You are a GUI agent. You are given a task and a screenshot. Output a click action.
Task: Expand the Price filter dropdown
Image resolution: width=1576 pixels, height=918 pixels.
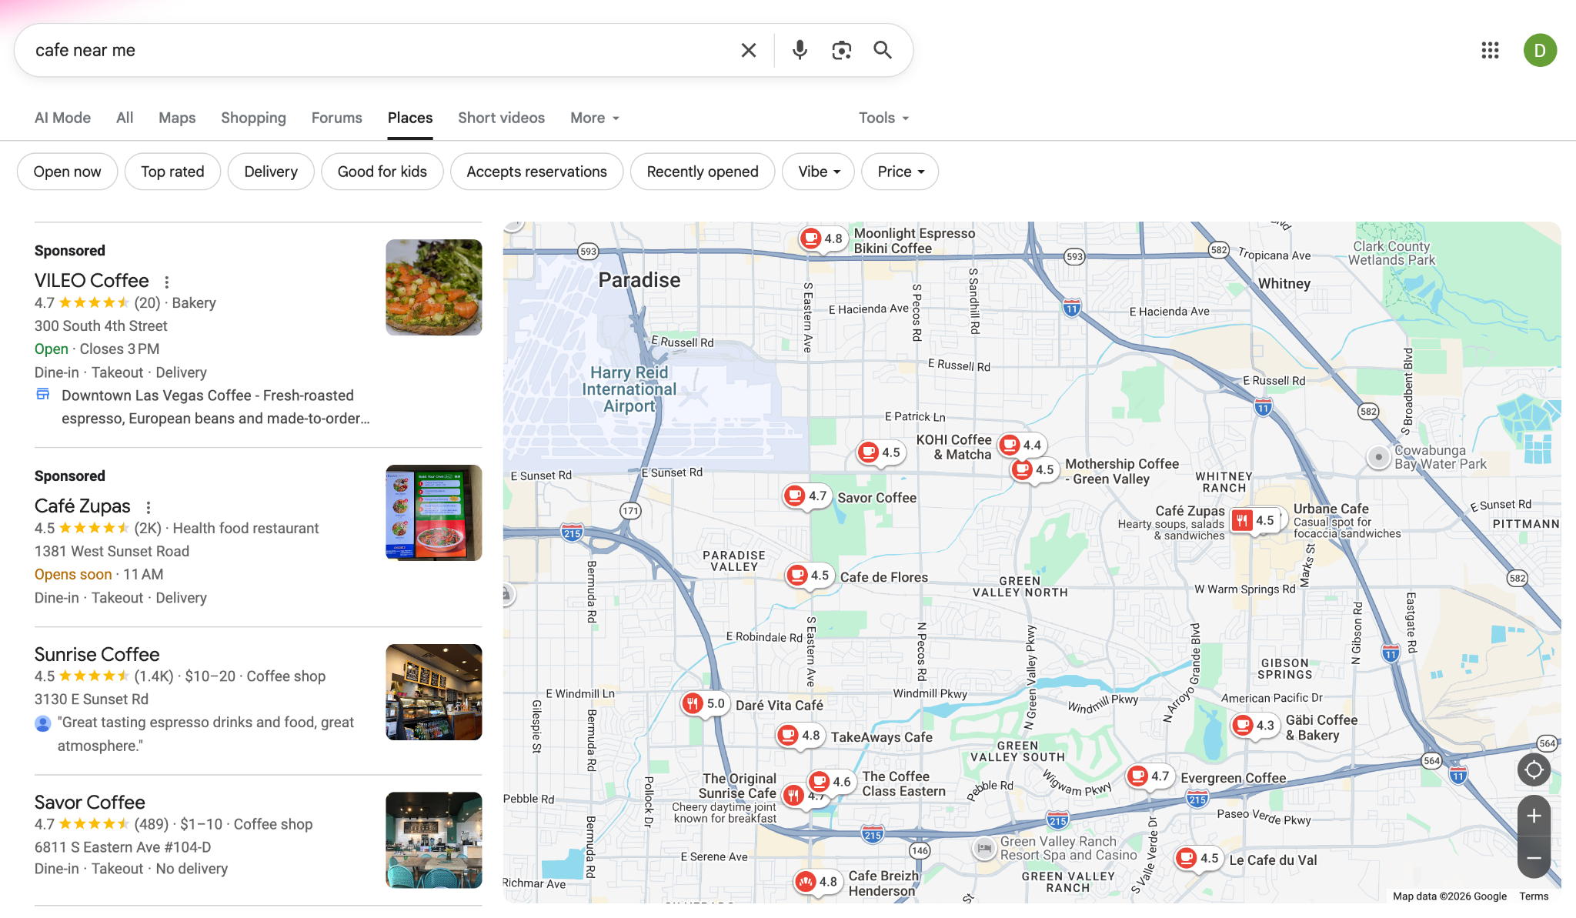[900, 172]
